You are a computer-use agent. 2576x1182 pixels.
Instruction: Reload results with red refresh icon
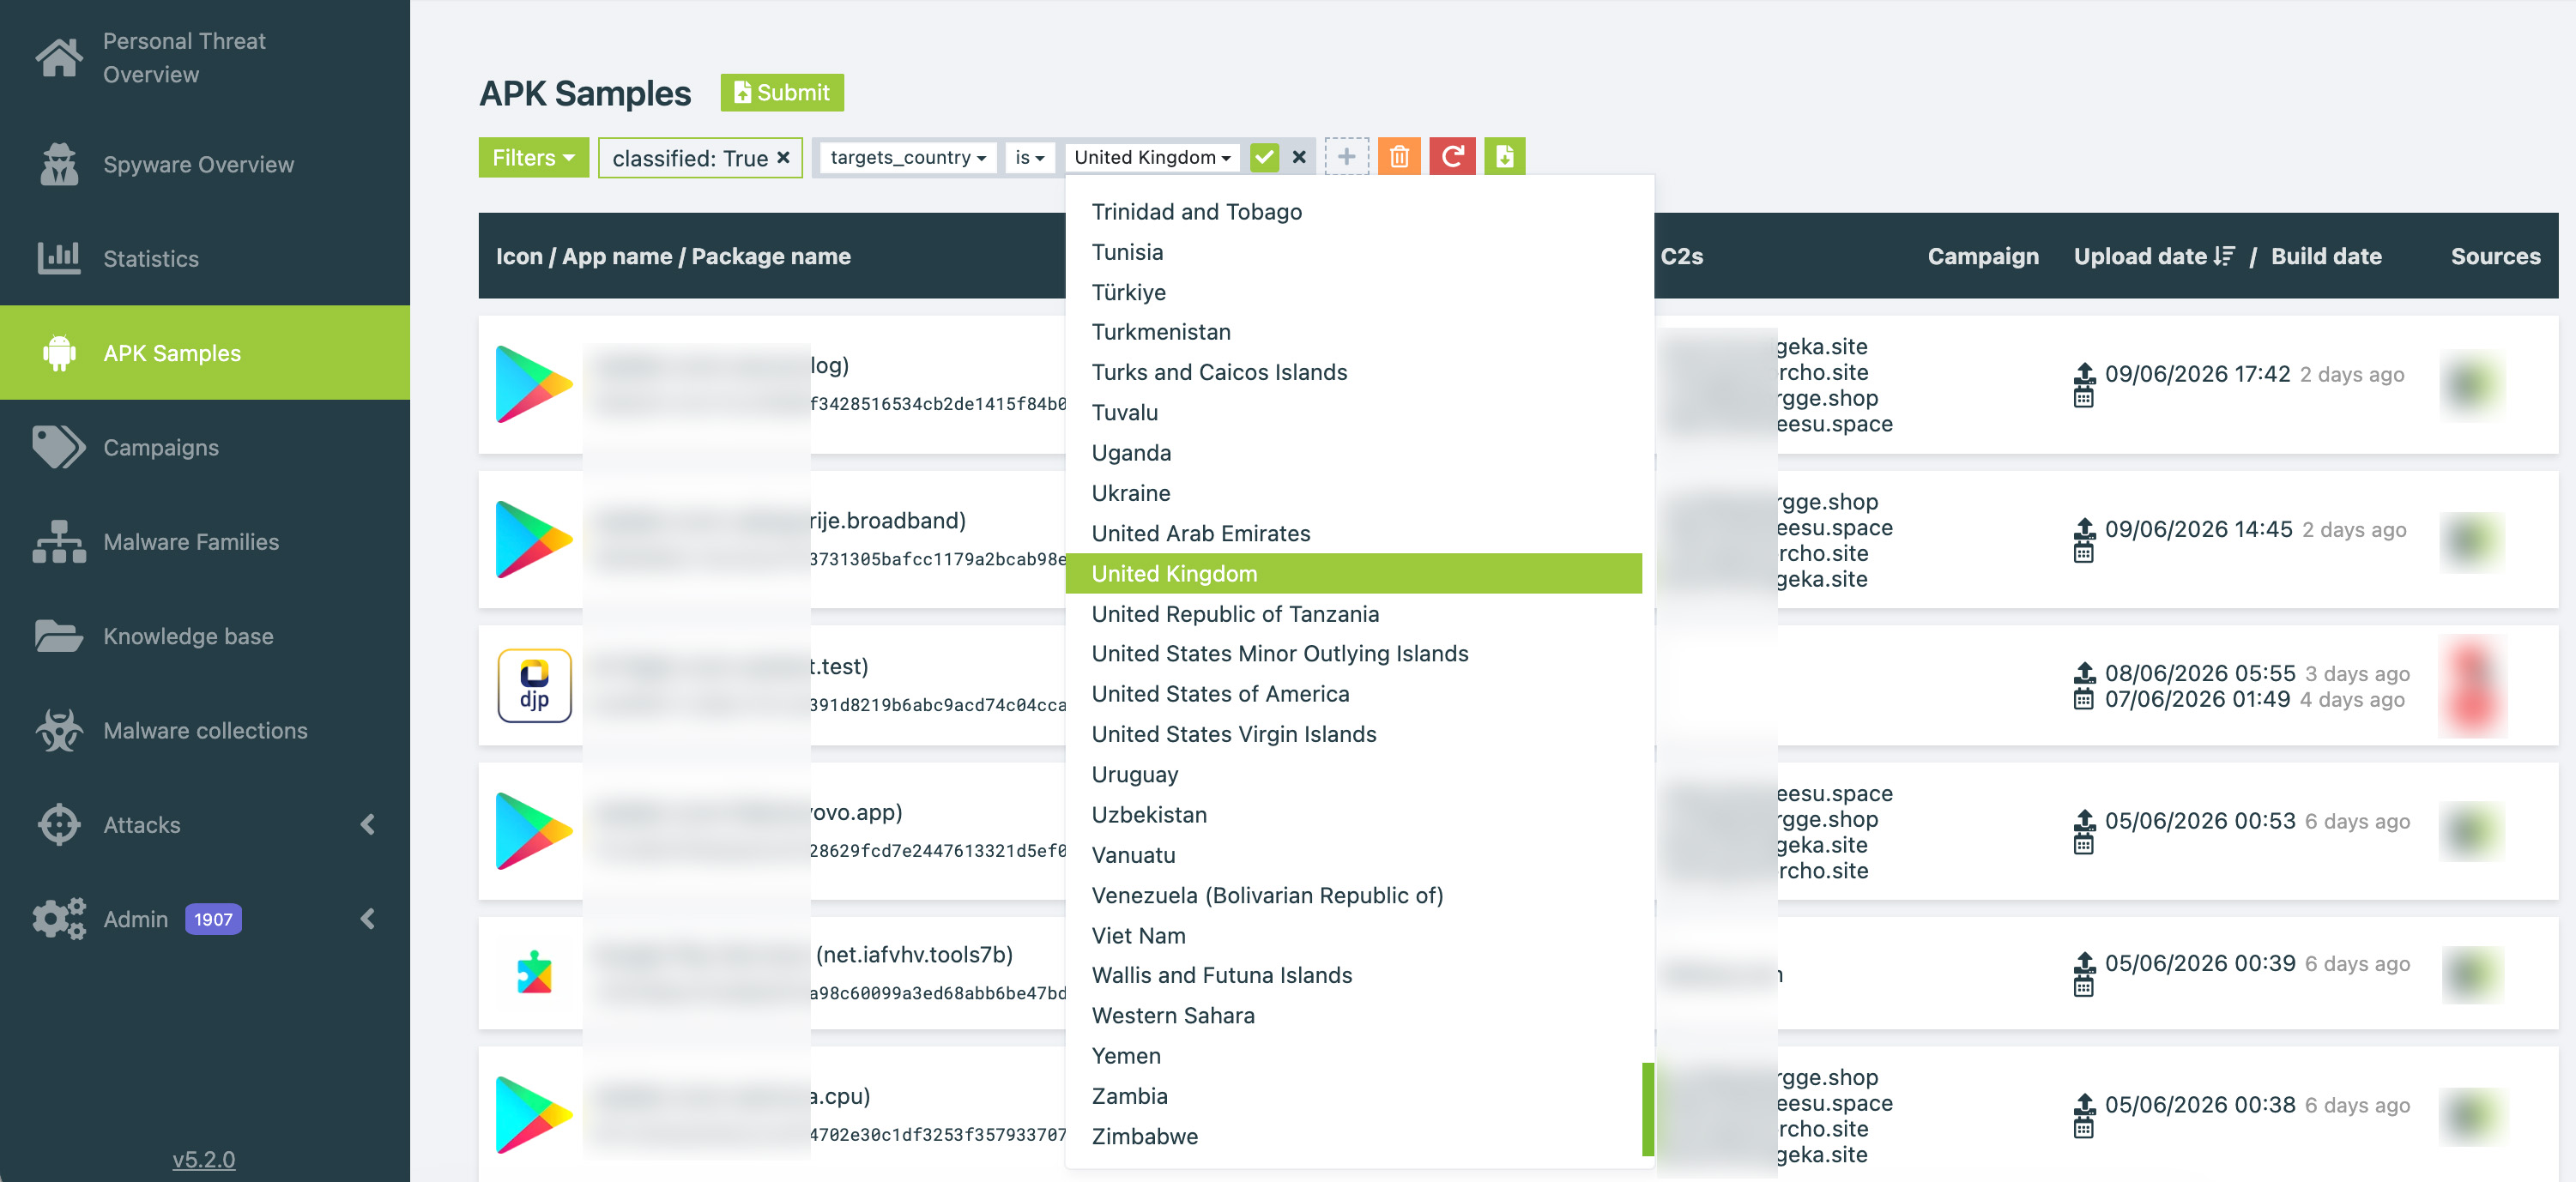click(x=1452, y=157)
